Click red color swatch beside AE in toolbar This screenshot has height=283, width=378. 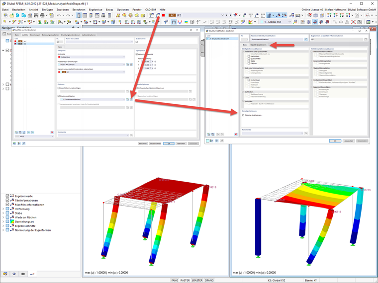(164, 15)
